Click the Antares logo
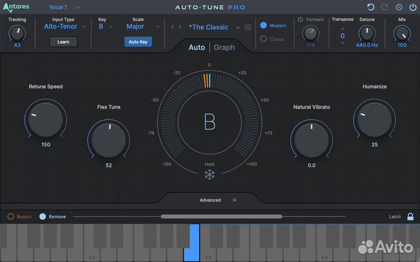The image size is (420, 262). click(x=16, y=7)
